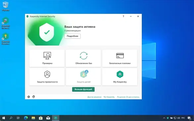
Task: Open Kaspersky settings gear icon
Action: (28, 97)
